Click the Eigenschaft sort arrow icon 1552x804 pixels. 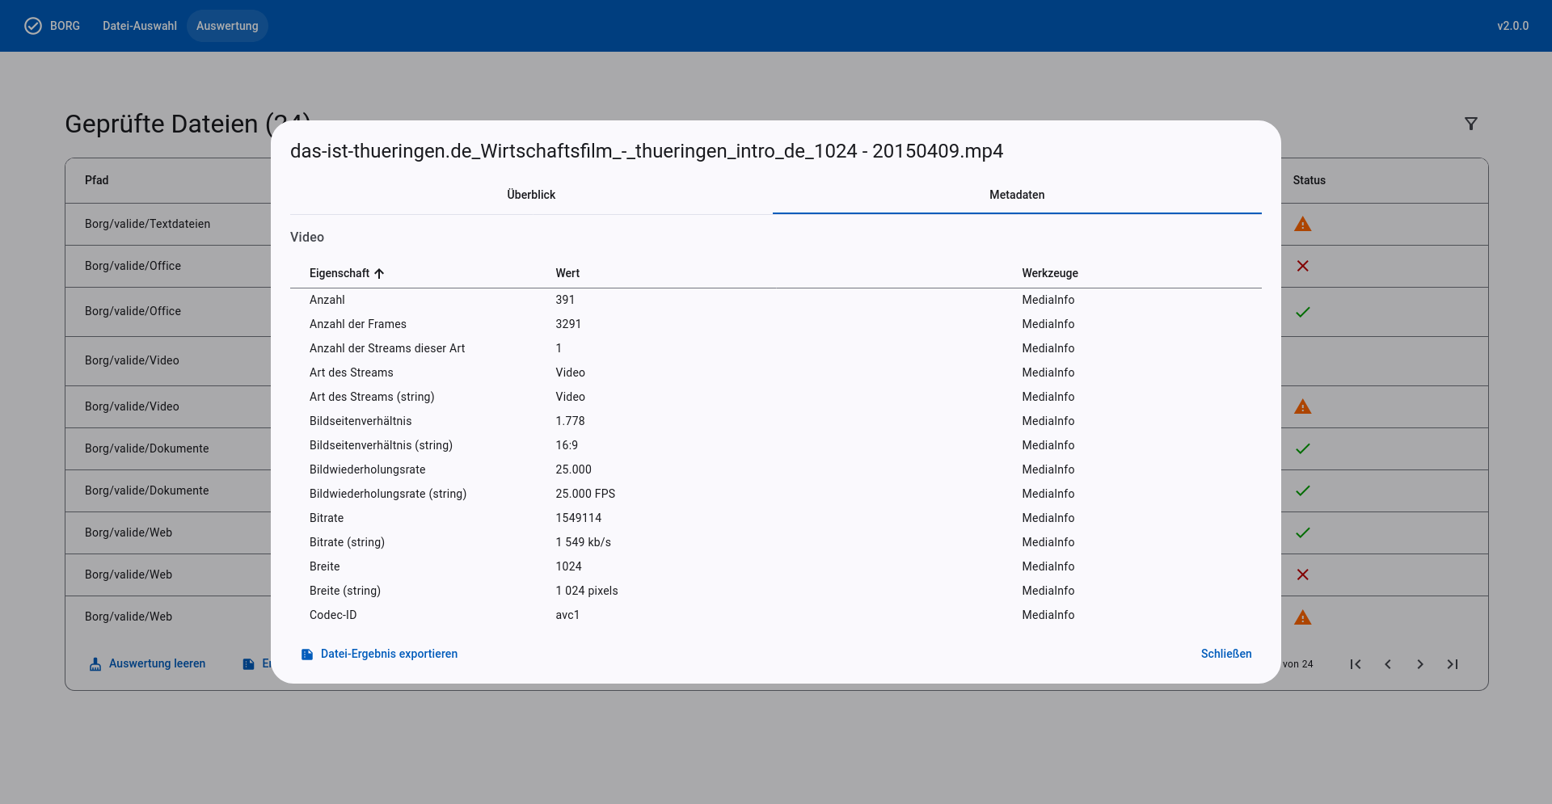pos(379,273)
